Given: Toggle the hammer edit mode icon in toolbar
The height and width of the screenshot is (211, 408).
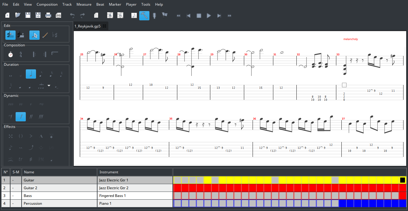Looking at the screenshot, I should (x=144, y=16).
